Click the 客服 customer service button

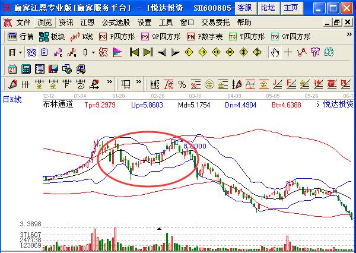tap(244, 8)
